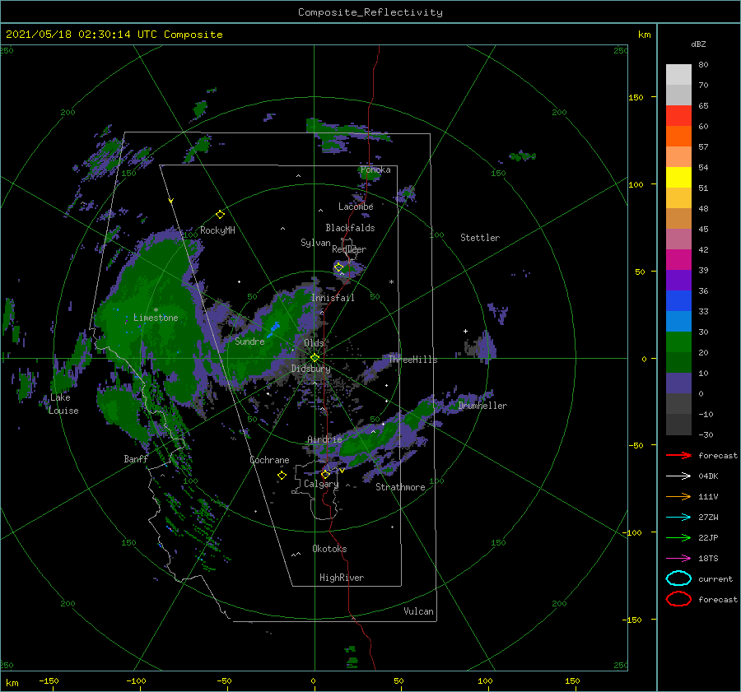Viewport: 741px width, 692px height.
Task: Select the orange 60-57 dBZ swatch
Action: [x=678, y=136]
